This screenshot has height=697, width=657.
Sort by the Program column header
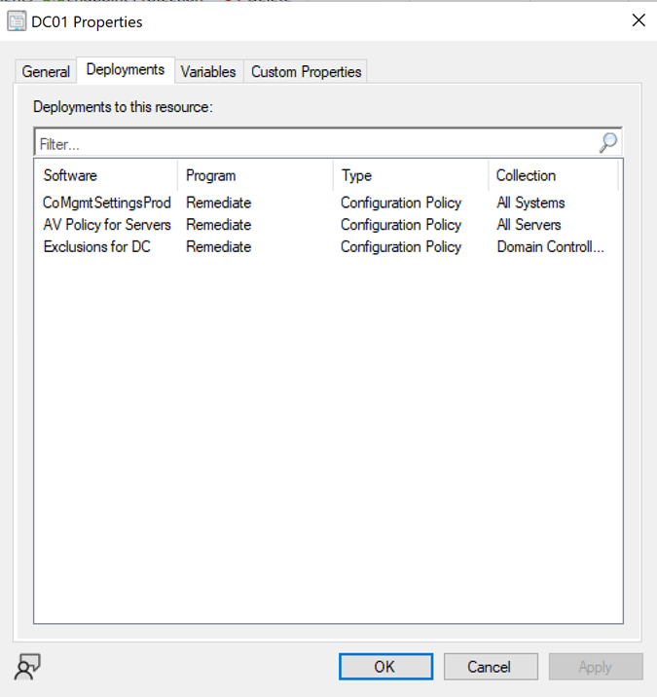(x=255, y=175)
